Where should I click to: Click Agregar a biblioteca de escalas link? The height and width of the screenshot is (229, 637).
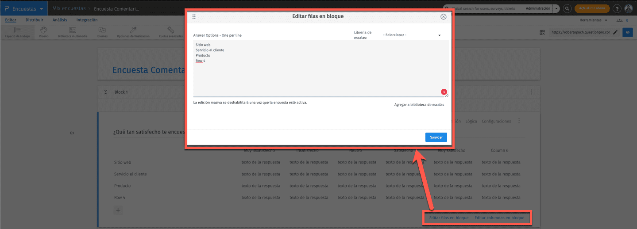coord(419,105)
